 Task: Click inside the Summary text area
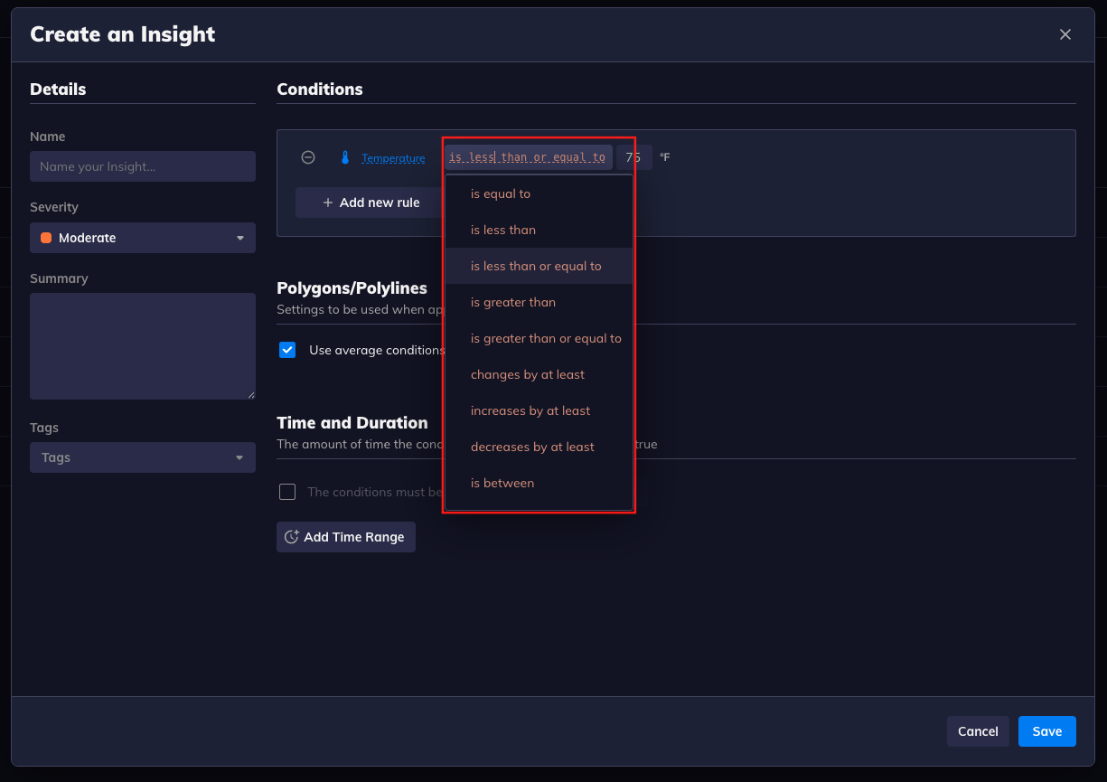tap(143, 345)
